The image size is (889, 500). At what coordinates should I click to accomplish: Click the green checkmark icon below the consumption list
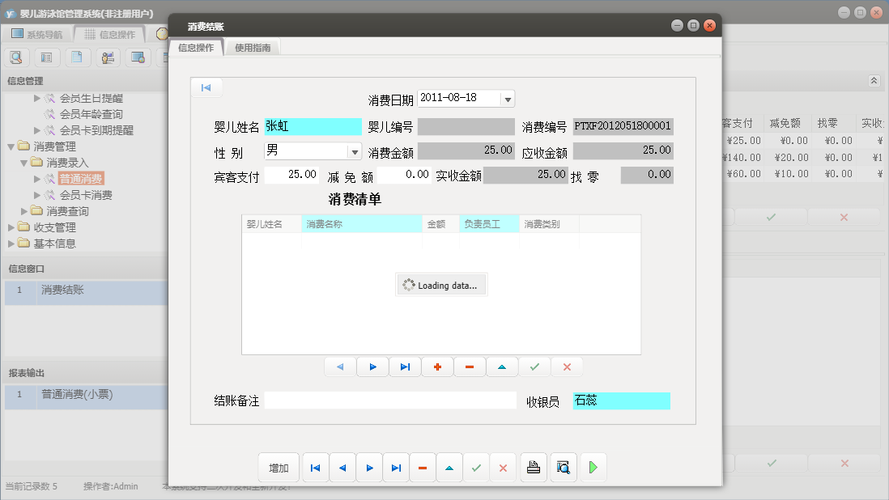point(534,367)
